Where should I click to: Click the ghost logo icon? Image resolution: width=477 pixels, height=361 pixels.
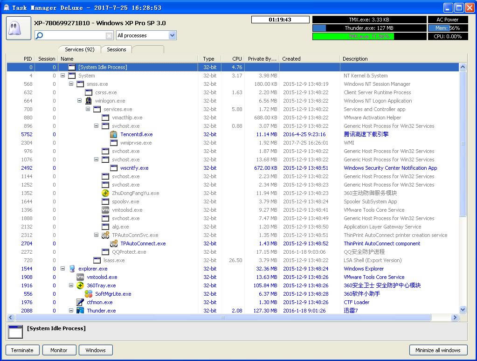(x=19, y=28)
